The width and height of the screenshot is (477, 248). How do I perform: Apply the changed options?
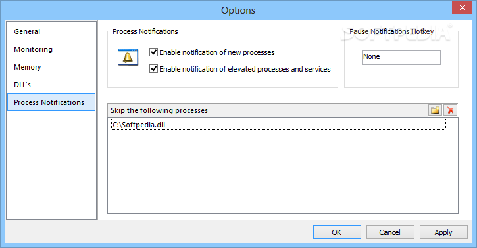coord(443,232)
